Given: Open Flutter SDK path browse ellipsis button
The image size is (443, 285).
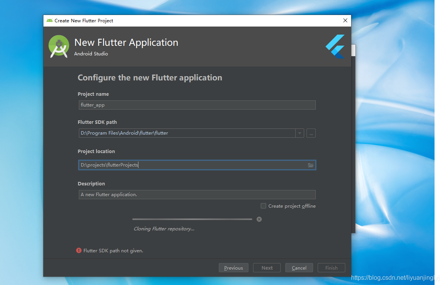Looking at the screenshot, I should [x=311, y=133].
